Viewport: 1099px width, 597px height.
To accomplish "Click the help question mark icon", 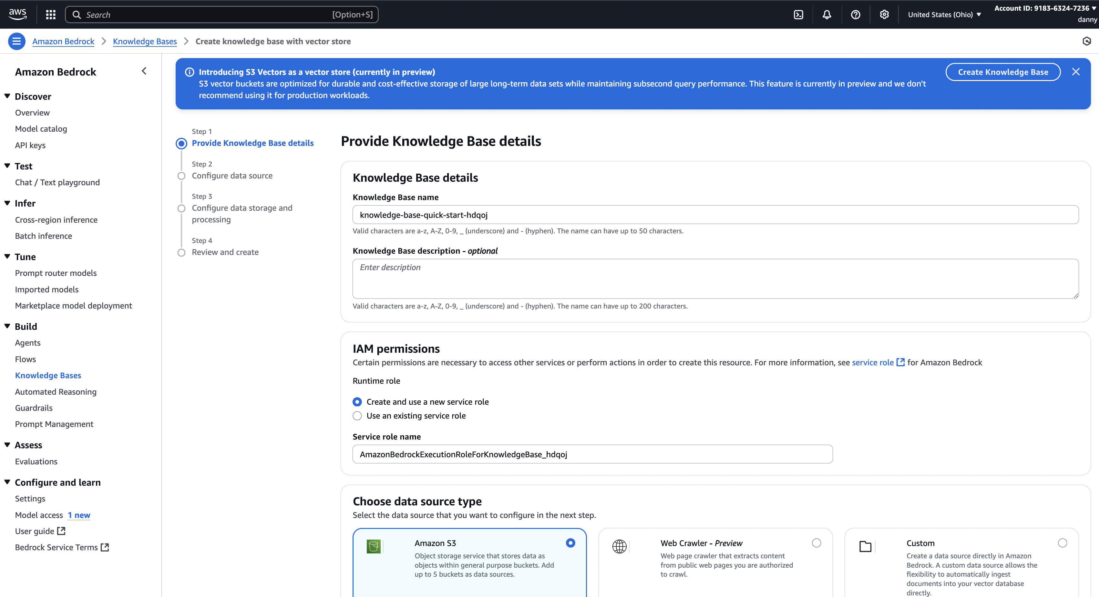I will click(x=855, y=15).
